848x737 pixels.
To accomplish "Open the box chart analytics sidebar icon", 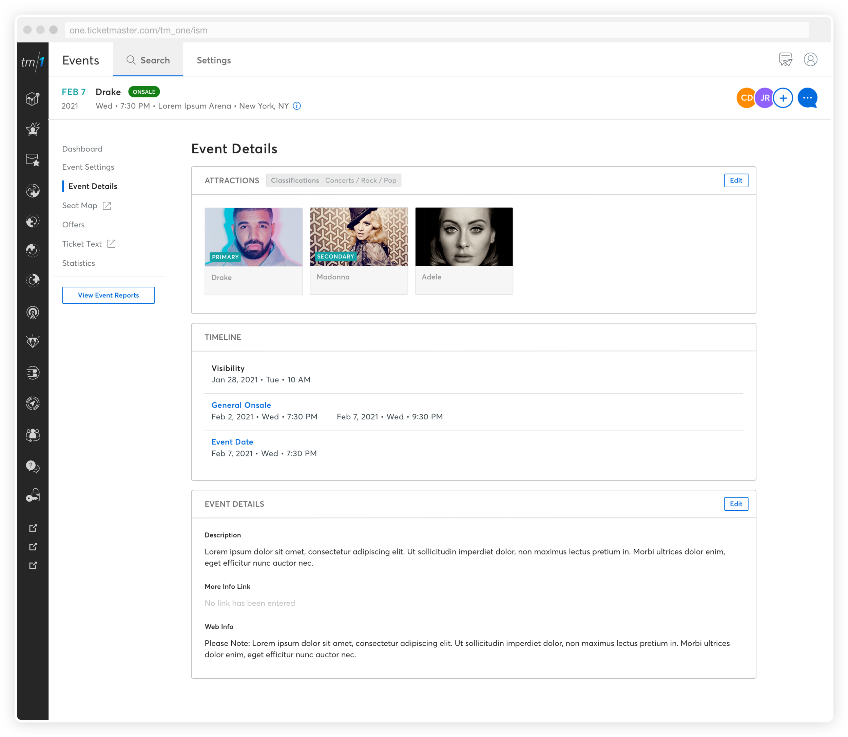I will pos(33,99).
